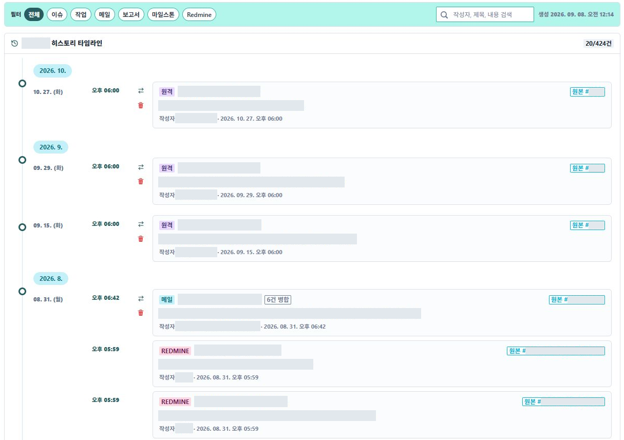Toggle the Redmine filter chip
Image resolution: width=624 pixels, height=440 pixels.
click(199, 15)
